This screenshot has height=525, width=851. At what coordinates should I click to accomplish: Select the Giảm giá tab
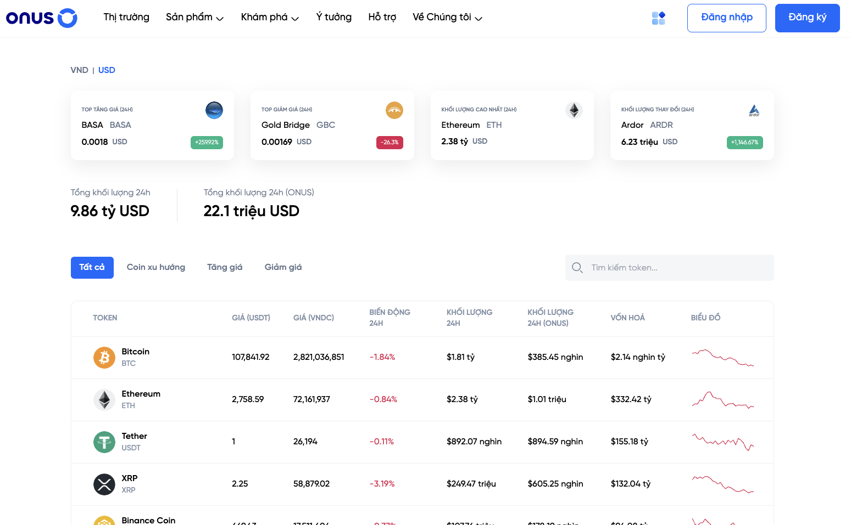pyautogui.click(x=283, y=267)
